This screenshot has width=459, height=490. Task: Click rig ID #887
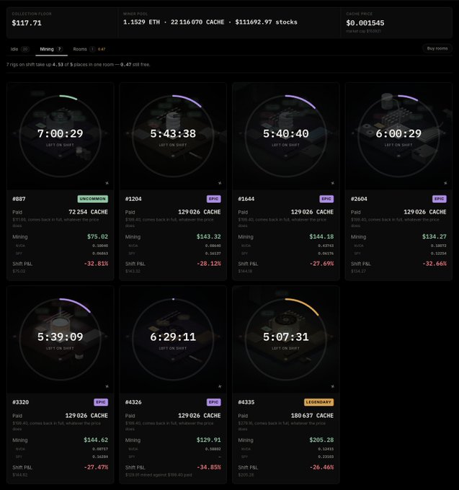[x=19, y=199]
